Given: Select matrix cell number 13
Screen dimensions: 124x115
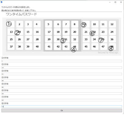Looking at the screenshot, I should (11, 32).
